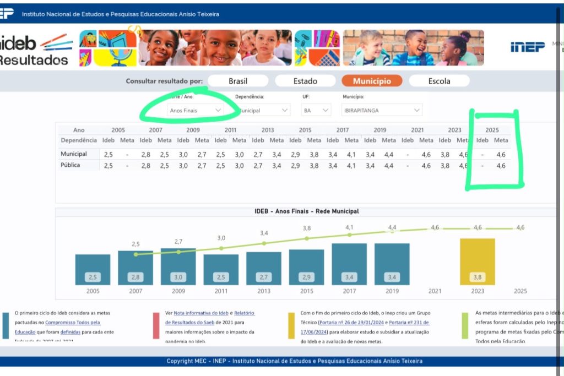Click the children banner photo with brick wall
564x376 pixels.
[413, 48]
